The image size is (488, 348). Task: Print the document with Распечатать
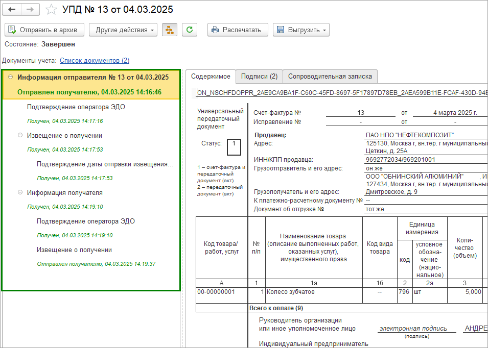238,30
